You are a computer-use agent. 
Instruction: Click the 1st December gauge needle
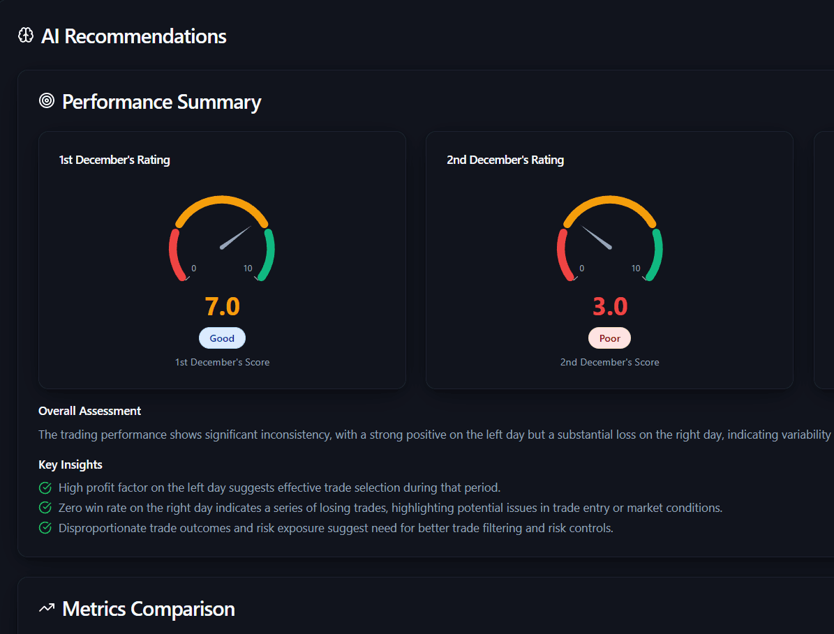tap(235, 237)
